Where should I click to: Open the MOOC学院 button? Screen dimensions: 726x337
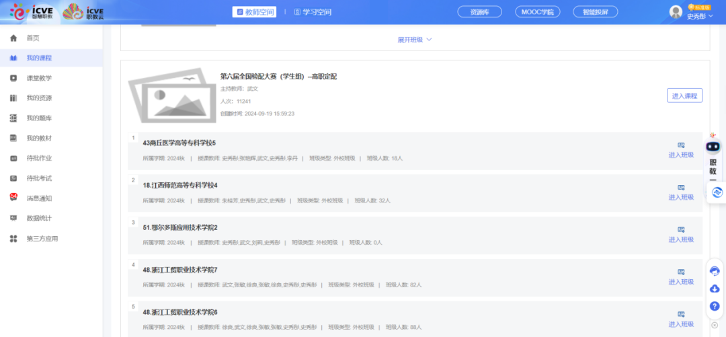pos(538,12)
